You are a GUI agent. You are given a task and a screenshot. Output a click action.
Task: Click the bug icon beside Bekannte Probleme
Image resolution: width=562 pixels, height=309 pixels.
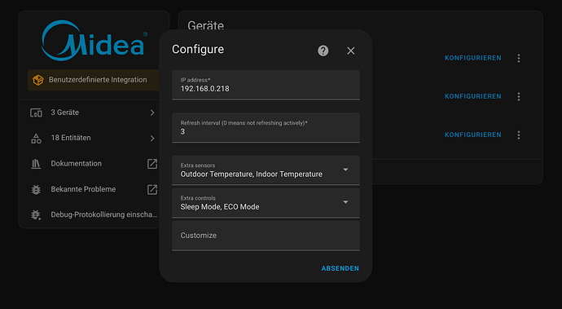pos(36,189)
